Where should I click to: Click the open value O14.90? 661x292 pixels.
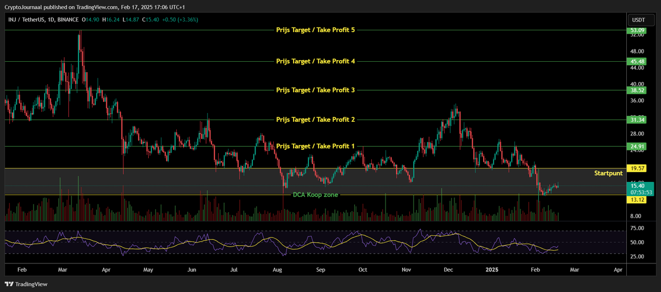[91, 19]
